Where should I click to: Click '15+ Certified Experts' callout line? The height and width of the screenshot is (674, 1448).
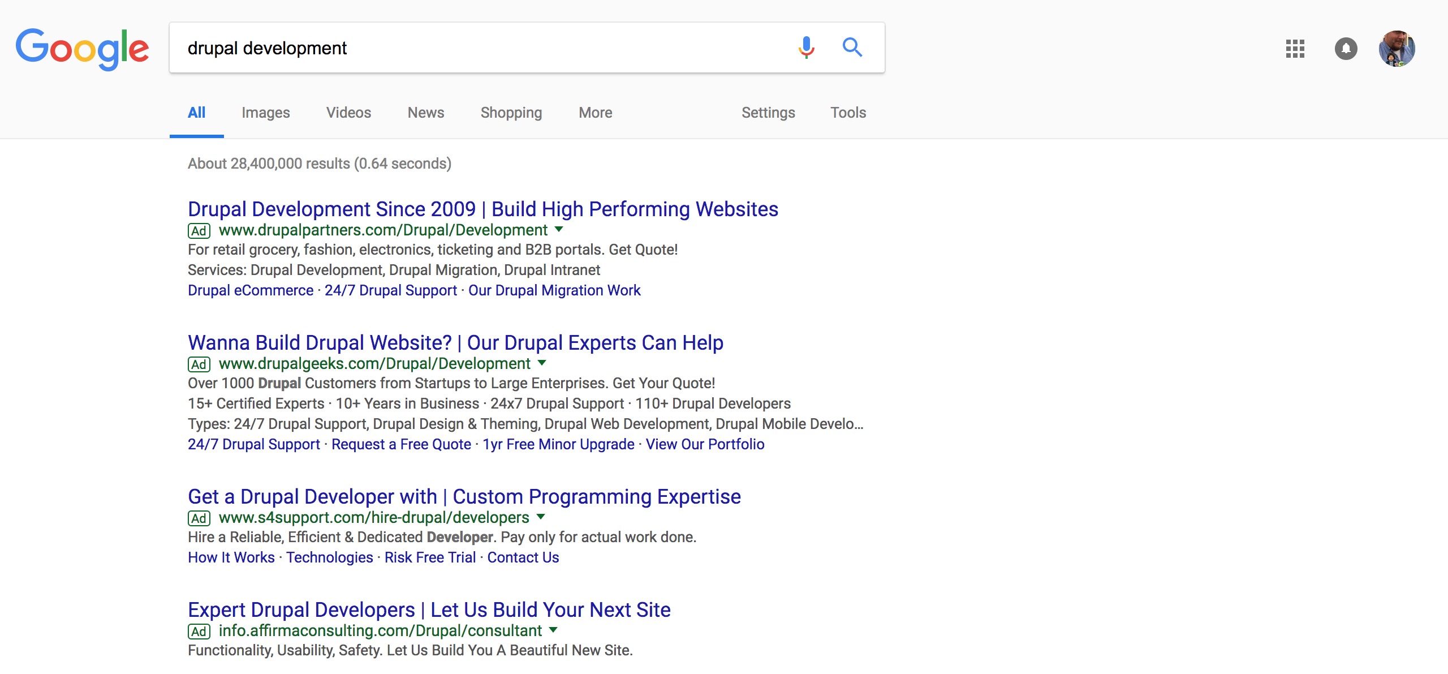[489, 403]
